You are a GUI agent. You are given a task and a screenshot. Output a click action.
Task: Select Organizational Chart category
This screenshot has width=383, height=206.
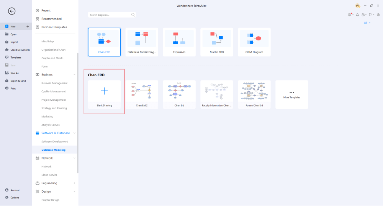pos(53,50)
